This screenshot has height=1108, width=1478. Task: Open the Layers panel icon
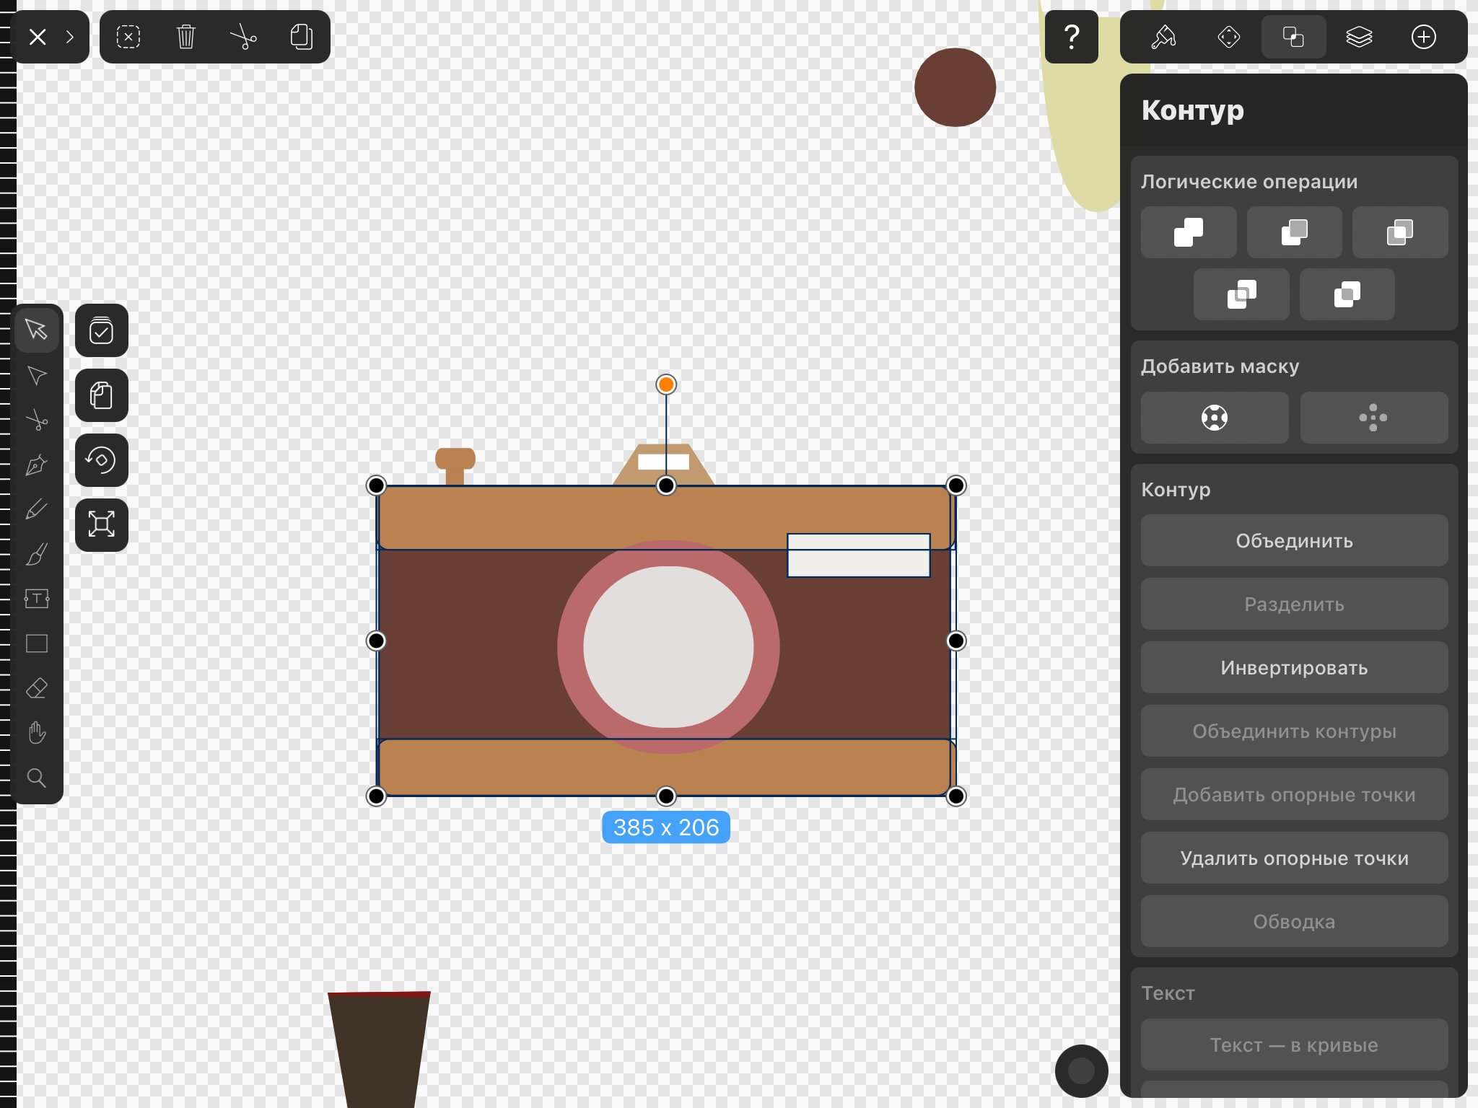click(x=1359, y=37)
